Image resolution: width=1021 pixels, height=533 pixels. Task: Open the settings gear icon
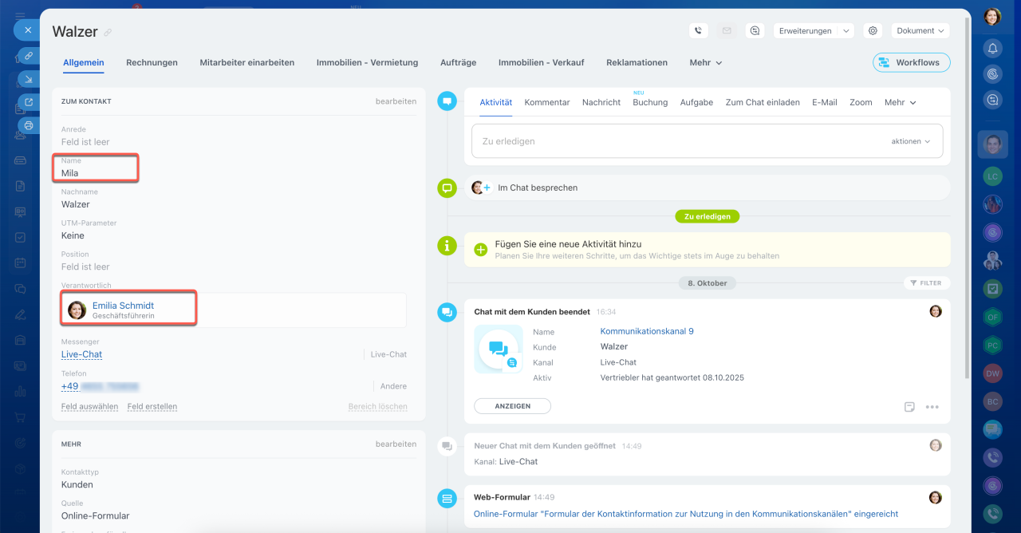(x=873, y=31)
